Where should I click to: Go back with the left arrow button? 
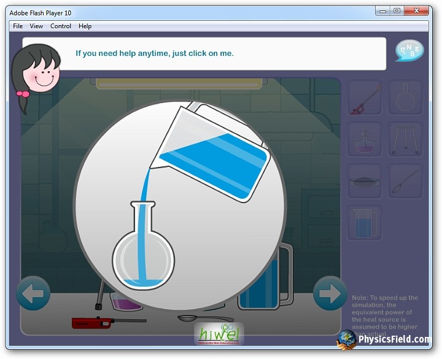coord(33,293)
